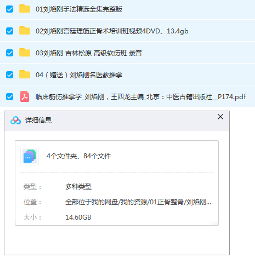Click the Baidu Netdisk logo in dialog header
Viewport: 255px width, 258px height.
tap(15, 121)
